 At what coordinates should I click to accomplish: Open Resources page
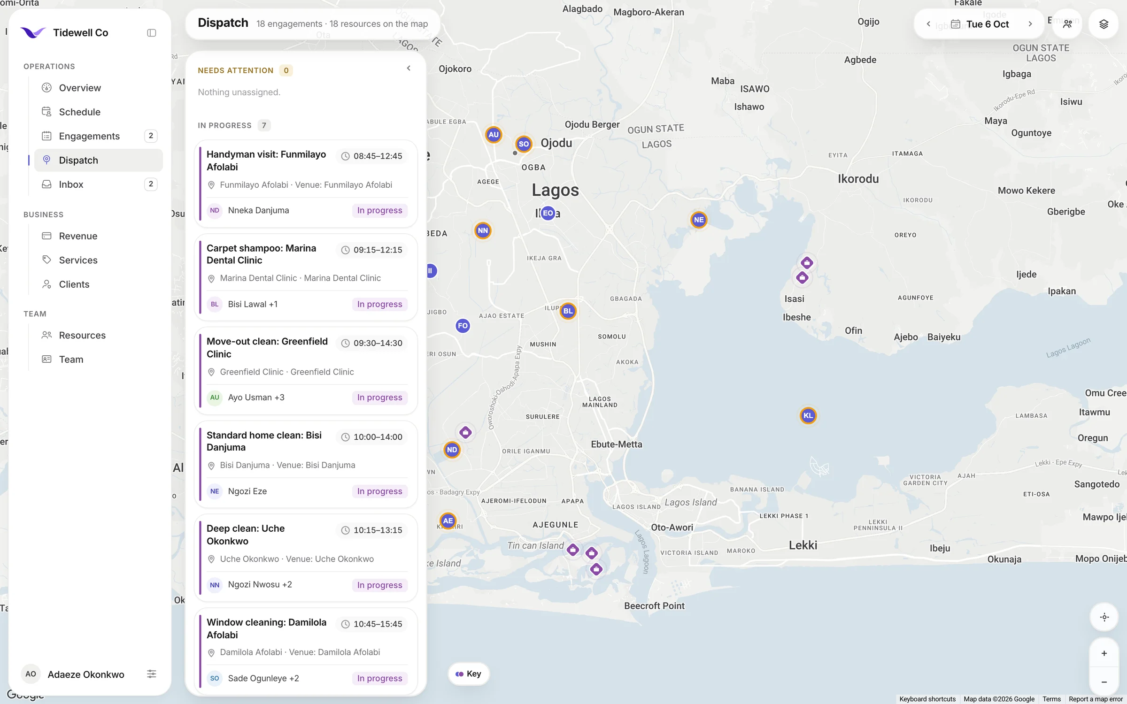[99, 335]
